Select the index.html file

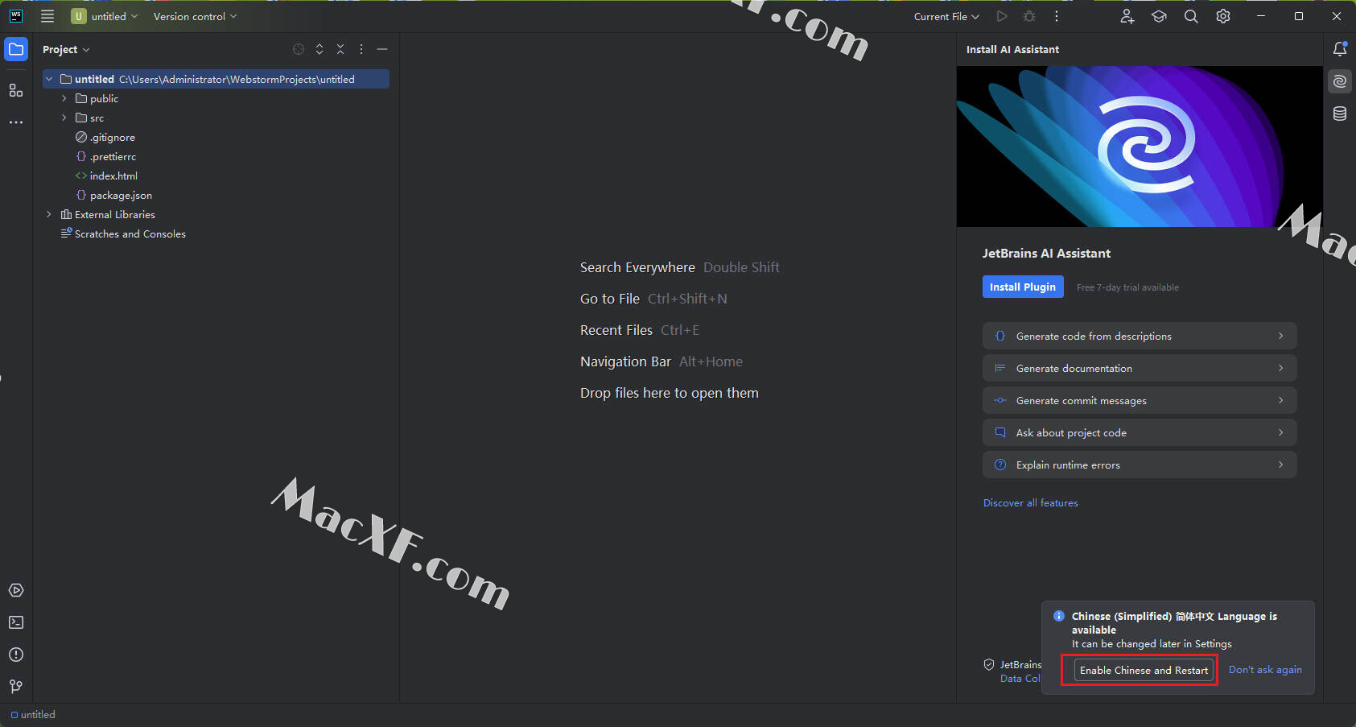tap(106, 176)
